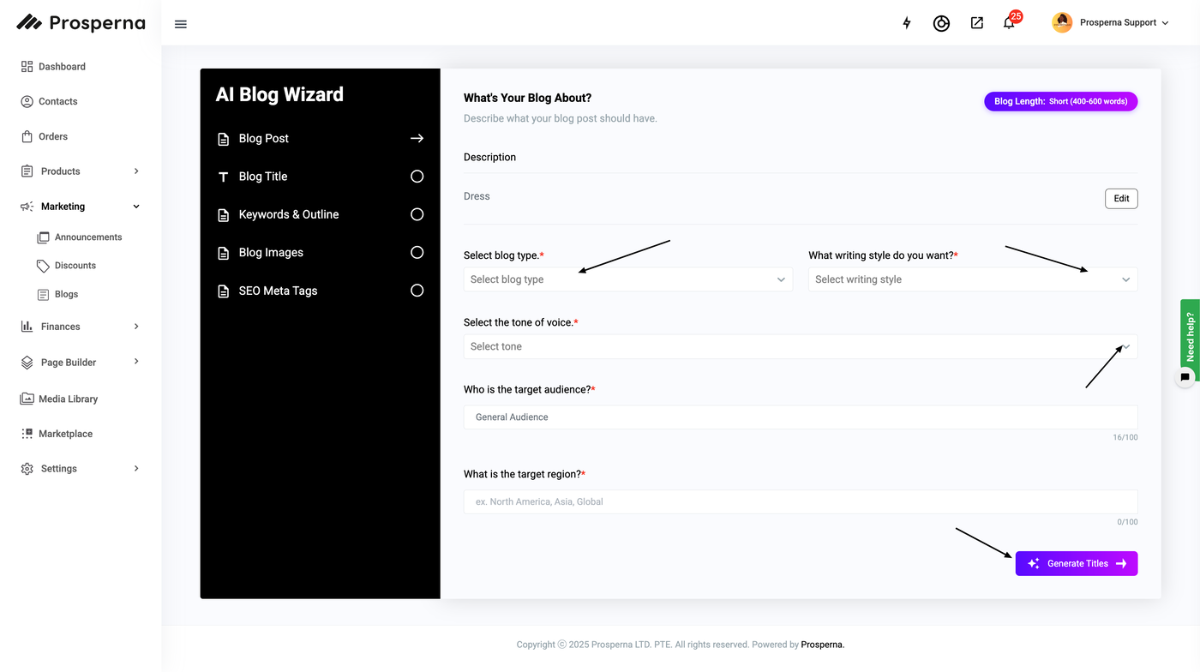The width and height of the screenshot is (1200, 672).
Task: Open Blogs under Marketing menu
Action: tap(66, 294)
